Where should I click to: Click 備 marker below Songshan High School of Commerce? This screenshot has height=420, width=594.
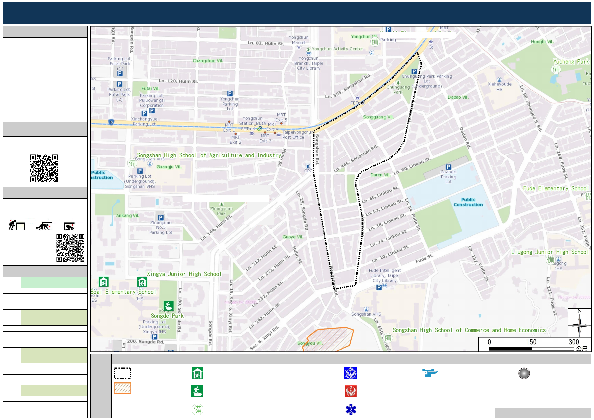pyautogui.click(x=388, y=338)
